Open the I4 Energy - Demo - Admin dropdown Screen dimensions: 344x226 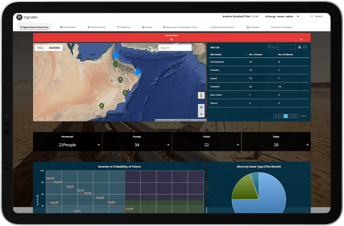click(x=282, y=16)
